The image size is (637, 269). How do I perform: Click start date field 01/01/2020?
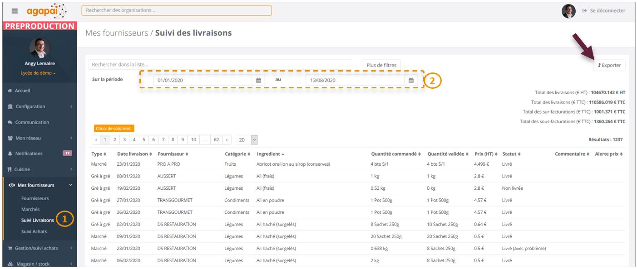tap(202, 80)
